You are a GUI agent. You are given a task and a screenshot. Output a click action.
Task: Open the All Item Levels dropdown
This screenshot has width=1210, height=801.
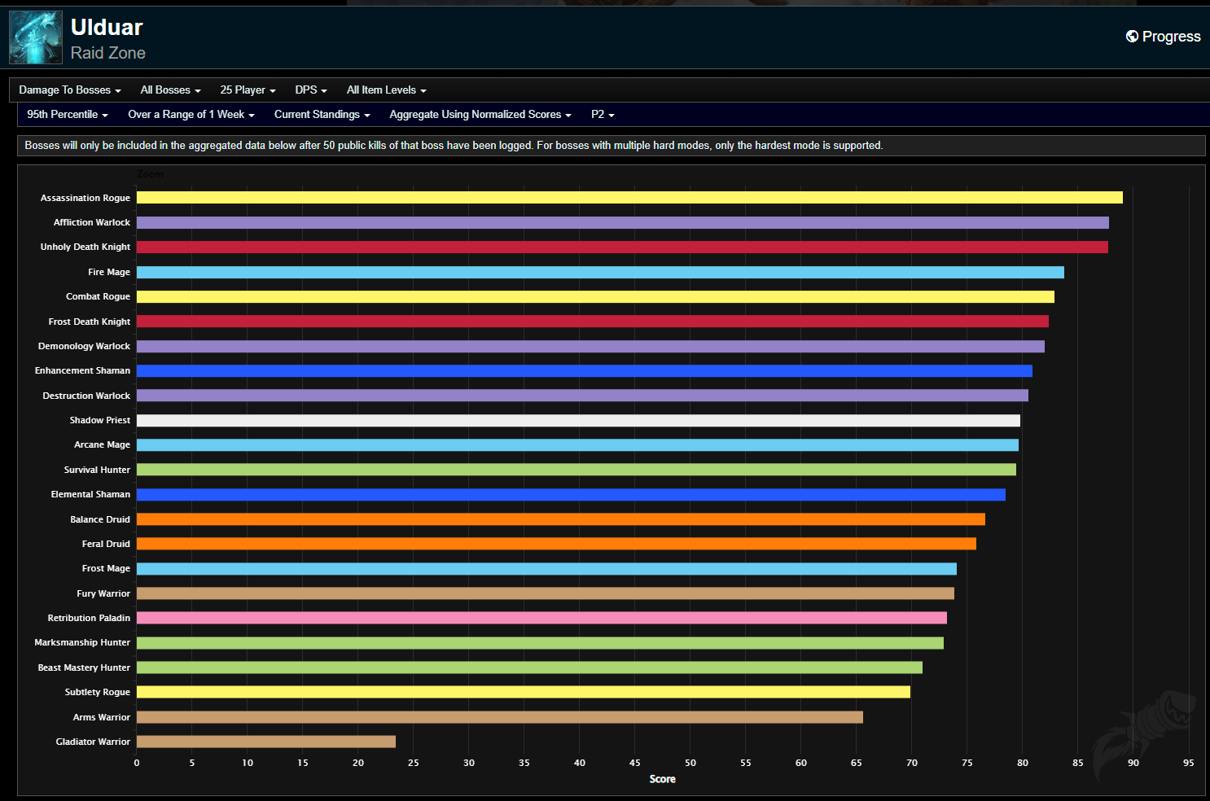[x=386, y=90]
